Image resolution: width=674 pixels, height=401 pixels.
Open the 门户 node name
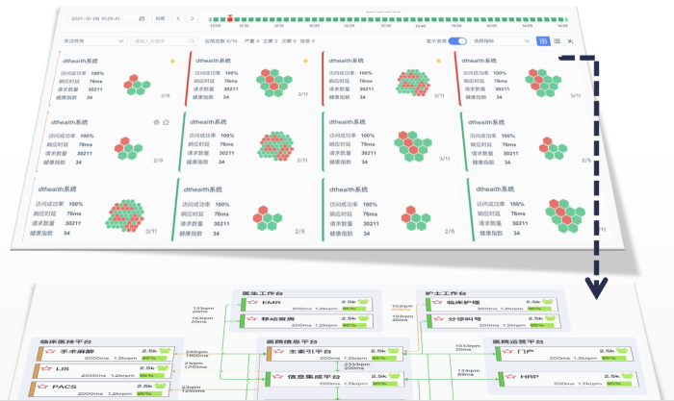tap(526, 351)
